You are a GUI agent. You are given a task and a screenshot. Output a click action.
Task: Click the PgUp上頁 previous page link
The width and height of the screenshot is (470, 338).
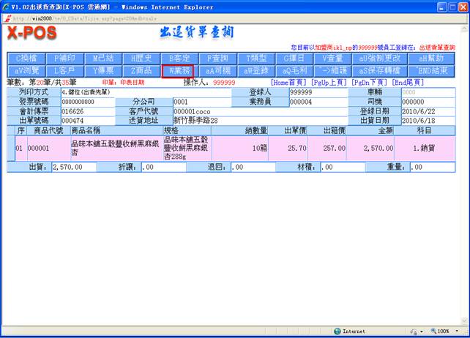point(328,83)
